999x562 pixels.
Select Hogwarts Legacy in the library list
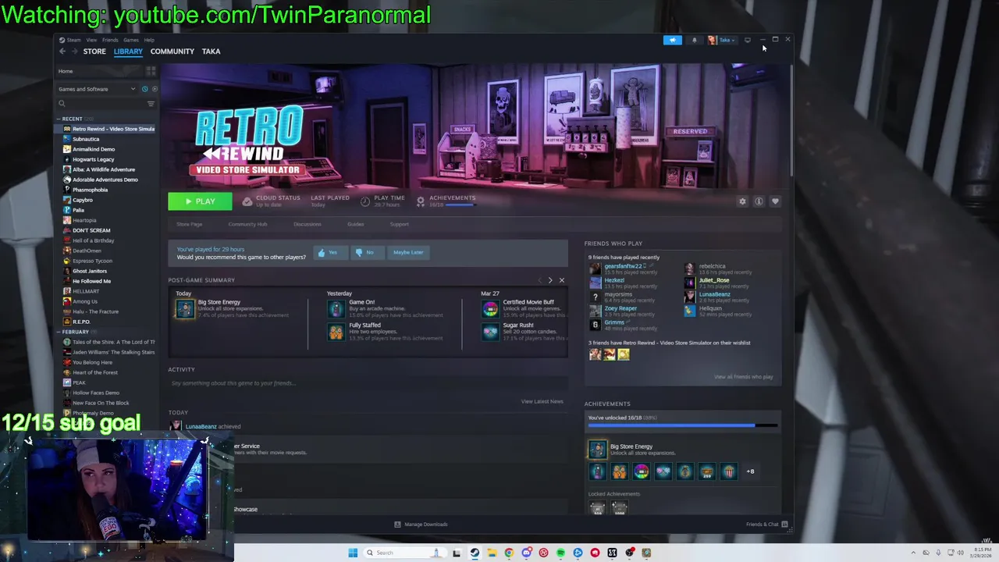pos(93,159)
